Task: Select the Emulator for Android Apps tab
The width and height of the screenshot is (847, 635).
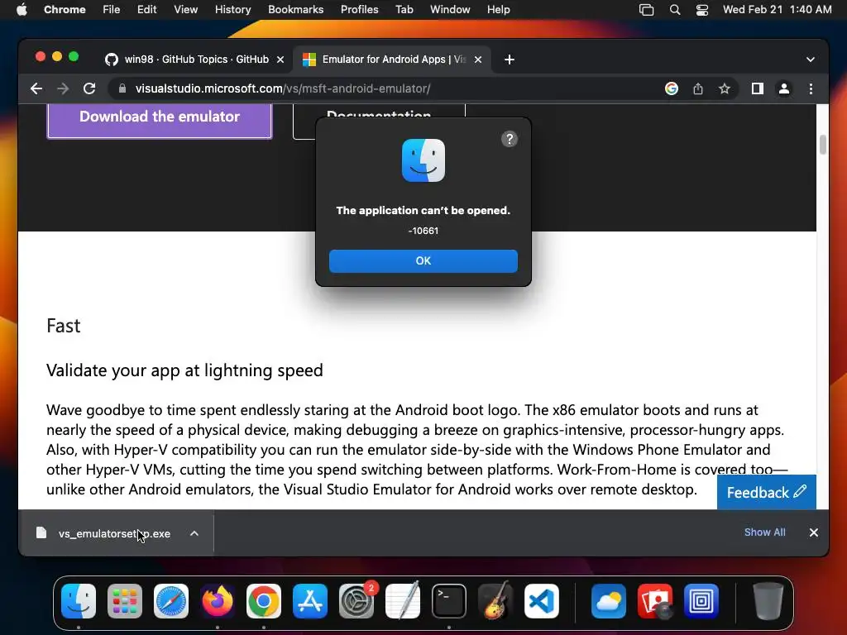Action: coord(393,60)
